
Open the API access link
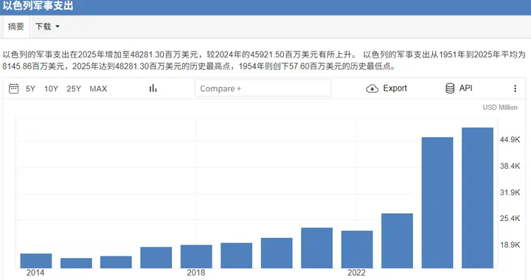tap(465, 88)
